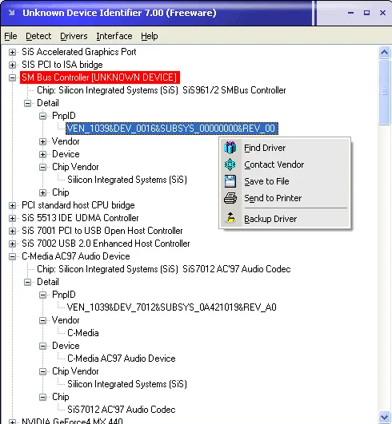Image resolution: width=392 pixels, height=424 pixels.
Task: Open the Detect menu
Action: 38,36
